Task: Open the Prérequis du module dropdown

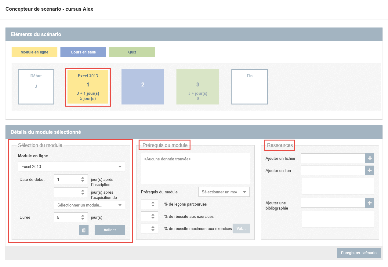Action: (224, 192)
